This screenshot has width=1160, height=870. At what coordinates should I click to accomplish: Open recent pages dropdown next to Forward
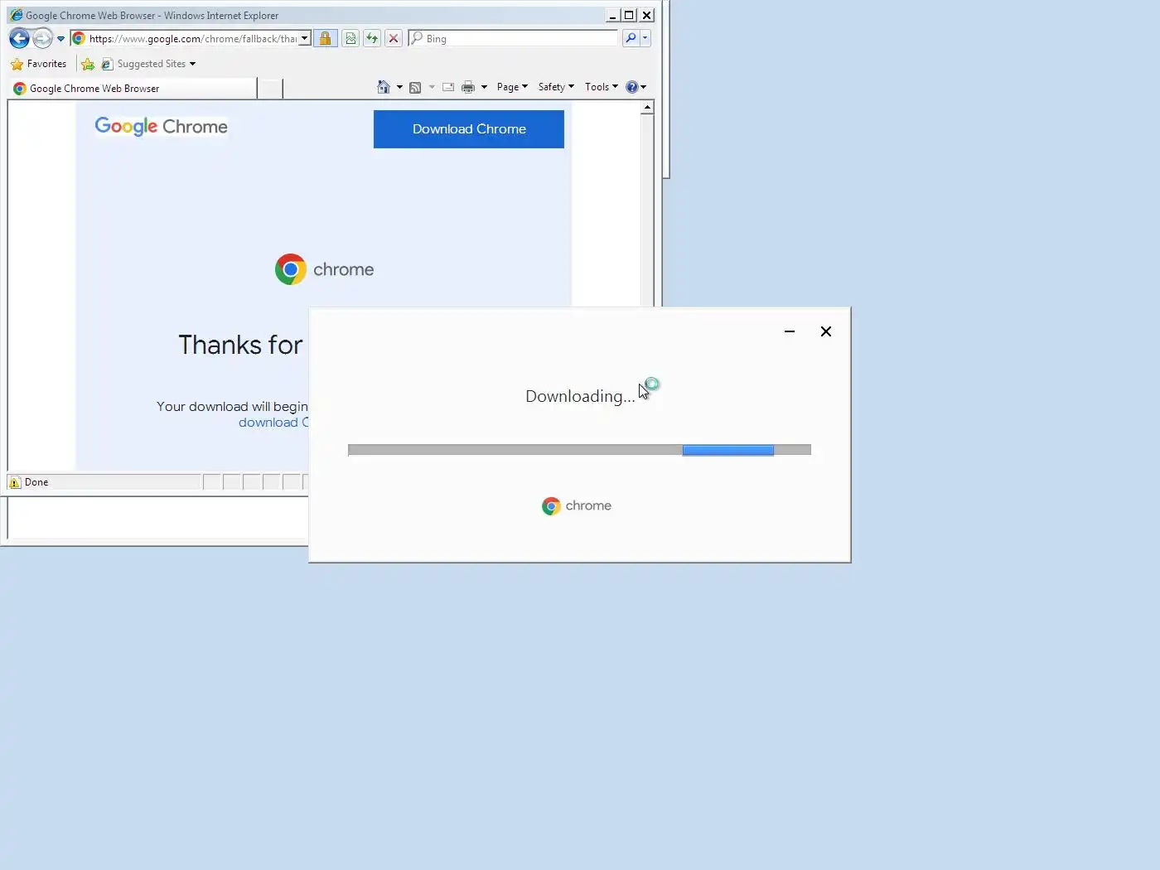pyautogui.click(x=60, y=39)
